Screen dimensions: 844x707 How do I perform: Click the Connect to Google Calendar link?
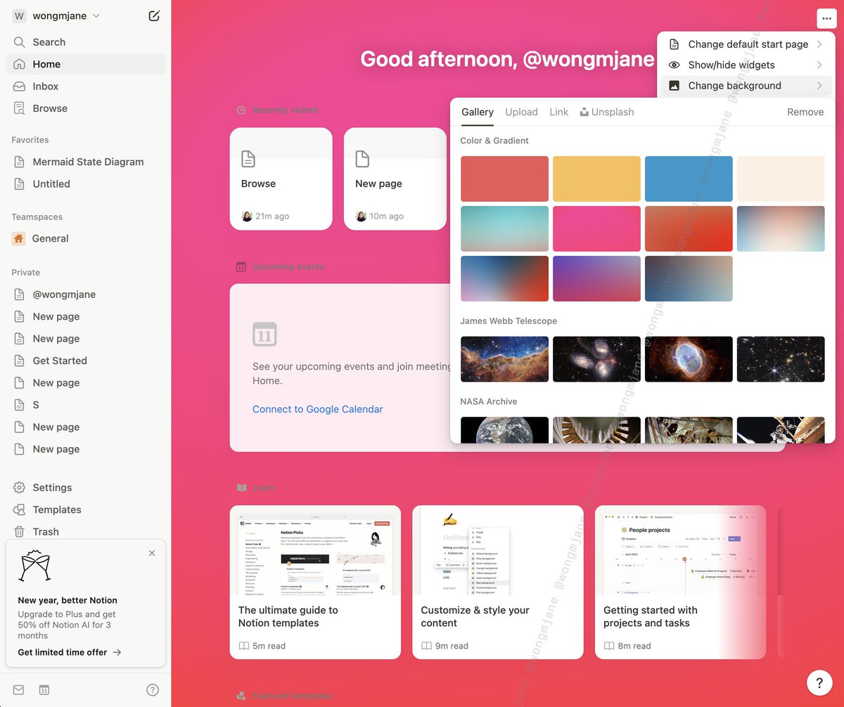(317, 409)
